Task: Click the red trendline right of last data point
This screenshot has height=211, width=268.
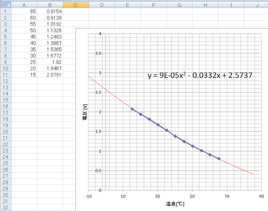Action: point(237,167)
